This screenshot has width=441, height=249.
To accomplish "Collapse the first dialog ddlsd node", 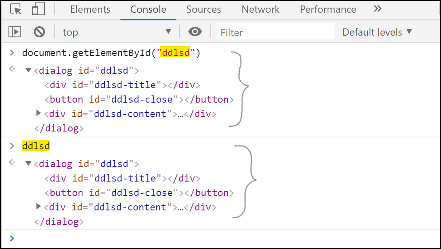I will click(28, 70).
